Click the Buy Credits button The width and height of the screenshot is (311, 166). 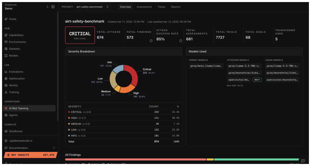[30, 155]
